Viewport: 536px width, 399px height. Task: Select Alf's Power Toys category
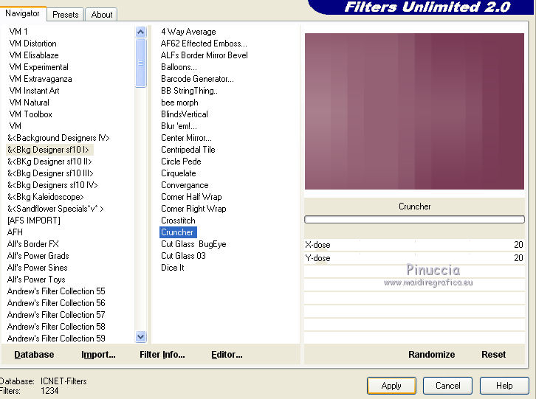point(36,280)
